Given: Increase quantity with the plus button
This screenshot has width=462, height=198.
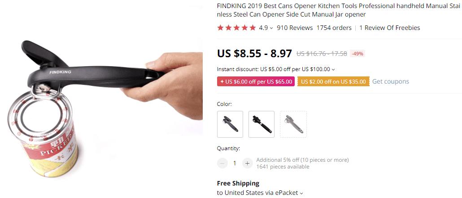Looking at the screenshot, I should (247, 163).
